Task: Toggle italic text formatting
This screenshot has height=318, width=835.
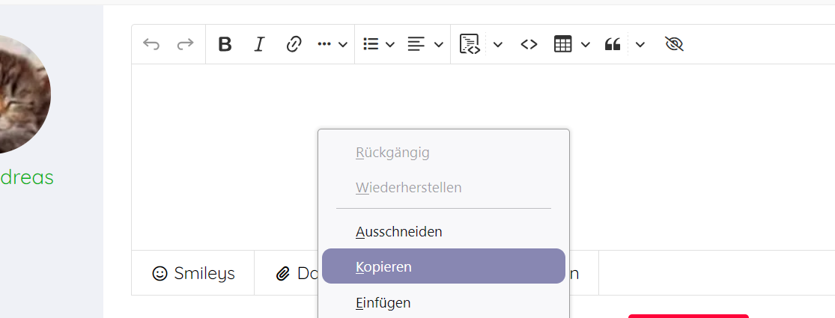Action: click(x=259, y=44)
